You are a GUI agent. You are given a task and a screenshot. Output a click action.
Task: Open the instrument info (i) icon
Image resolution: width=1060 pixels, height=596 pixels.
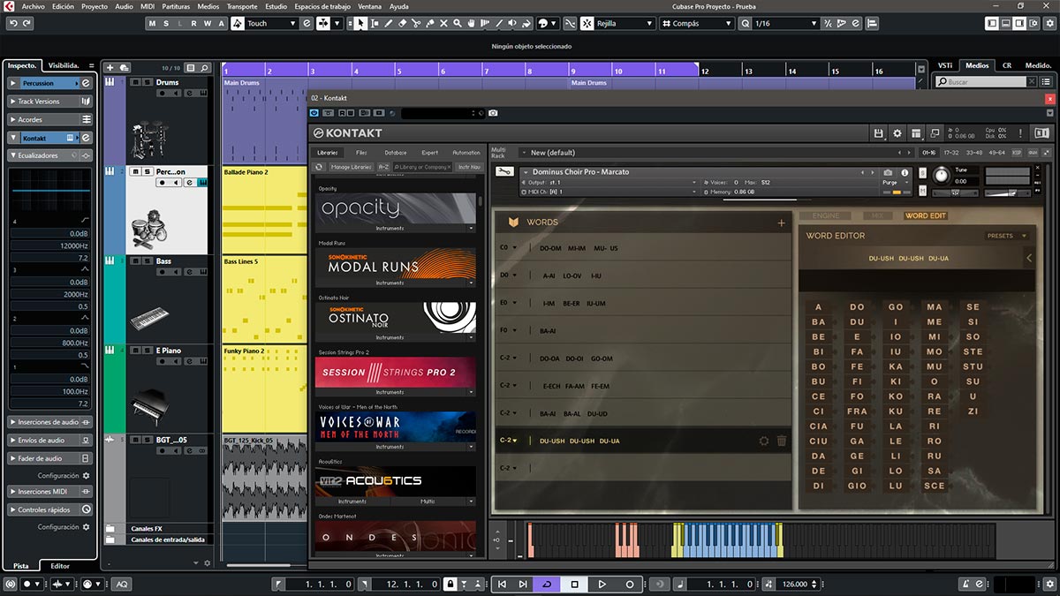(905, 172)
